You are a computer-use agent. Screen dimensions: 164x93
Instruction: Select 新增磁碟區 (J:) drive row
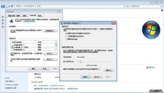pyautogui.click(x=33, y=45)
